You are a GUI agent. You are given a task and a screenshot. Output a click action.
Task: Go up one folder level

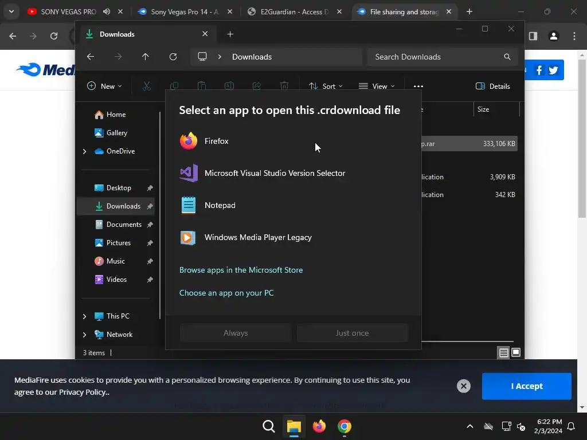pyautogui.click(x=145, y=57)
